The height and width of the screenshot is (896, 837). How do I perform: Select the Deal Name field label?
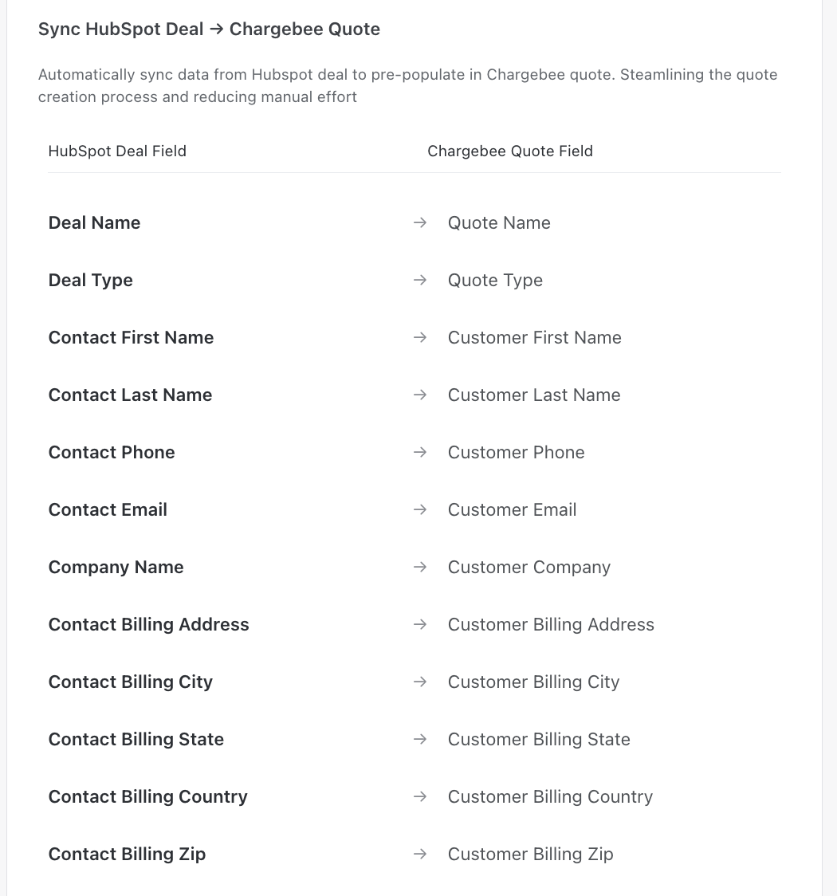94,223
